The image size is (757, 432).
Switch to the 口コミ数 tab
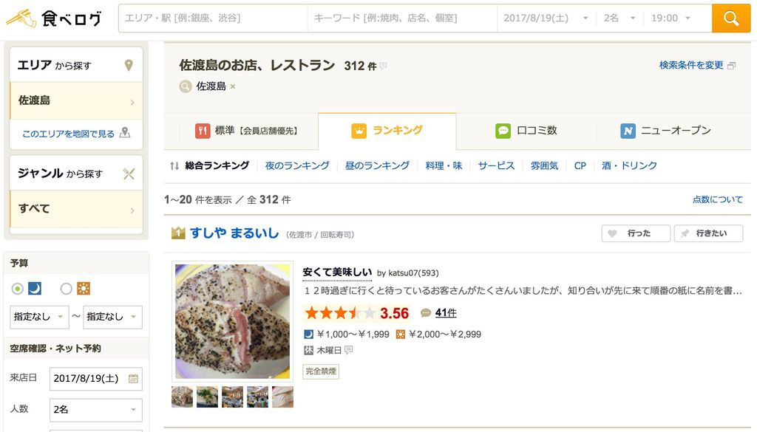(526, 131)
